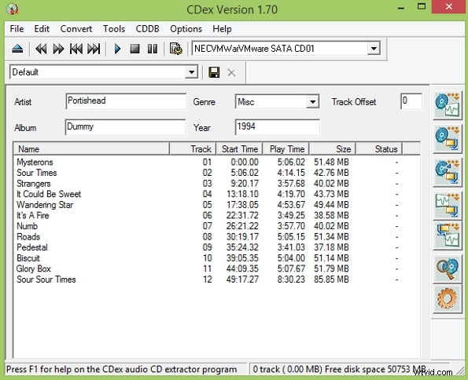Click the 44:09.35 start time cell
This screenshot has width=468, height=380.
click(242, 269)
